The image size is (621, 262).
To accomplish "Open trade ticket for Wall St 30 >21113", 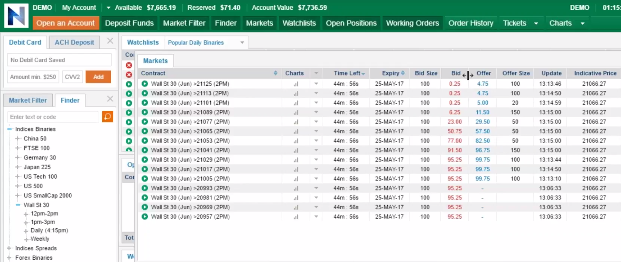I will 144,93.
